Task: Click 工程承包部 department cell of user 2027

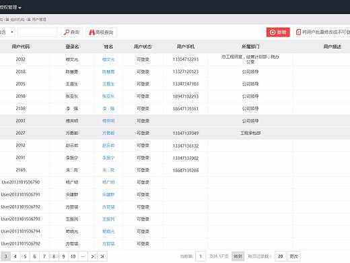Action: coord(250,133)
